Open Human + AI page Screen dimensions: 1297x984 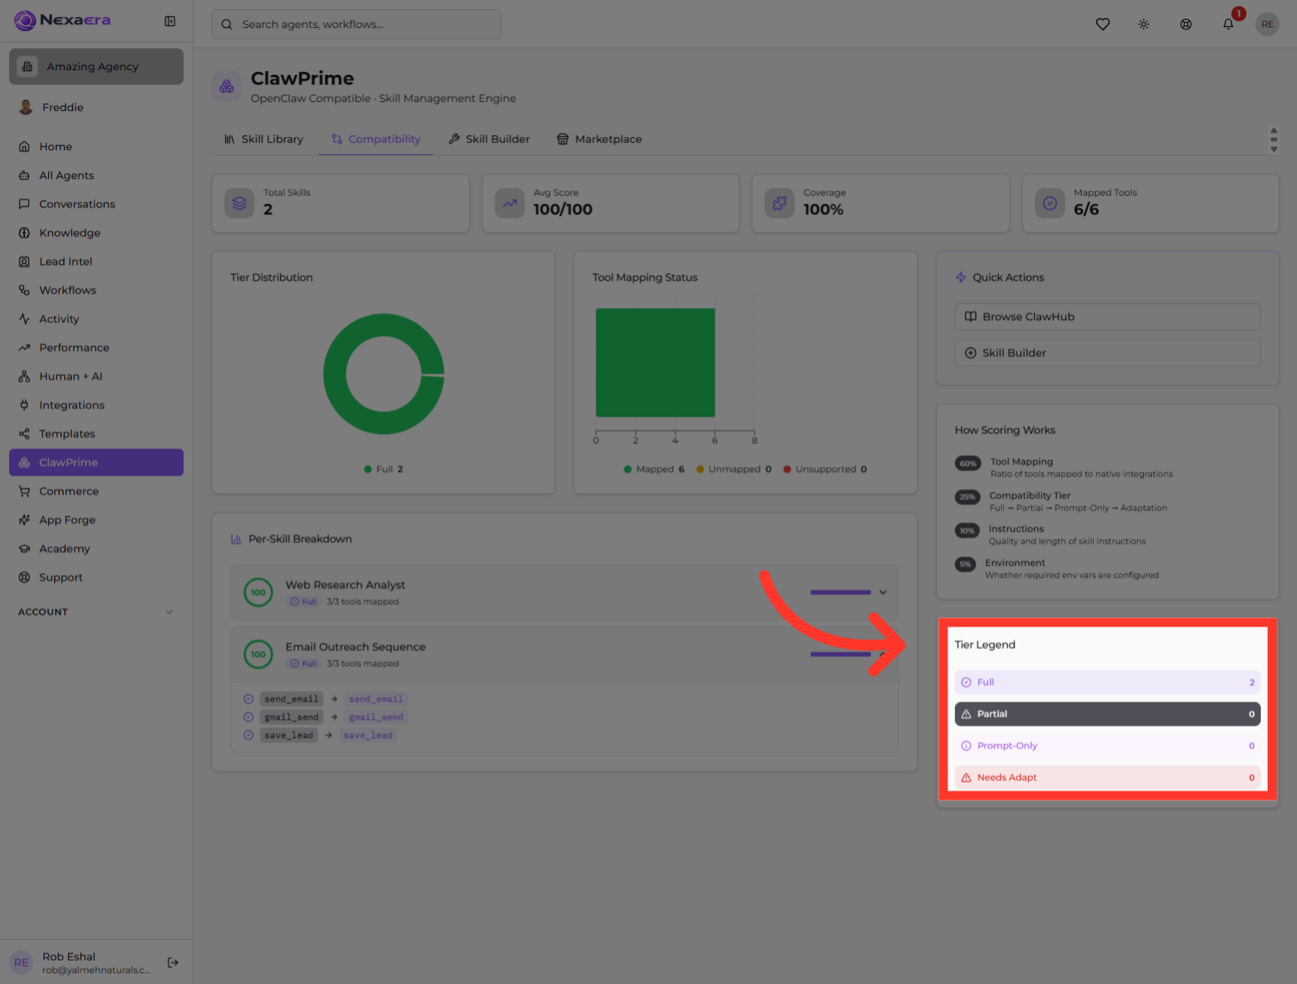point(96,376)
